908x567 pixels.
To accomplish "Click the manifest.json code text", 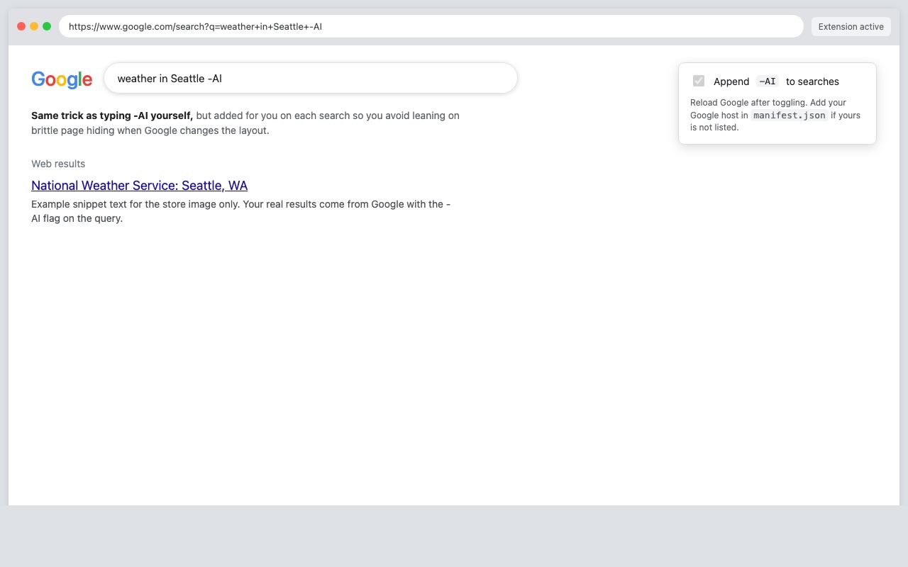I will tap(790, 115).
